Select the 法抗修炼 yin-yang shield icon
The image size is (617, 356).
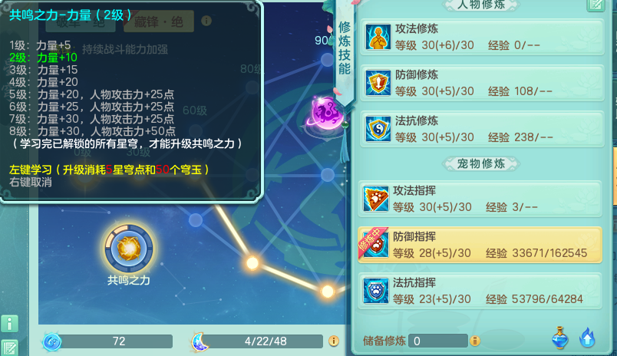(378, 129)
